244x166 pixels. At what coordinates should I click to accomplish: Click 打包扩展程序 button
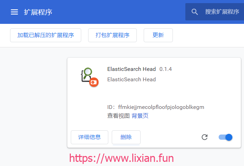pos(112,35)
